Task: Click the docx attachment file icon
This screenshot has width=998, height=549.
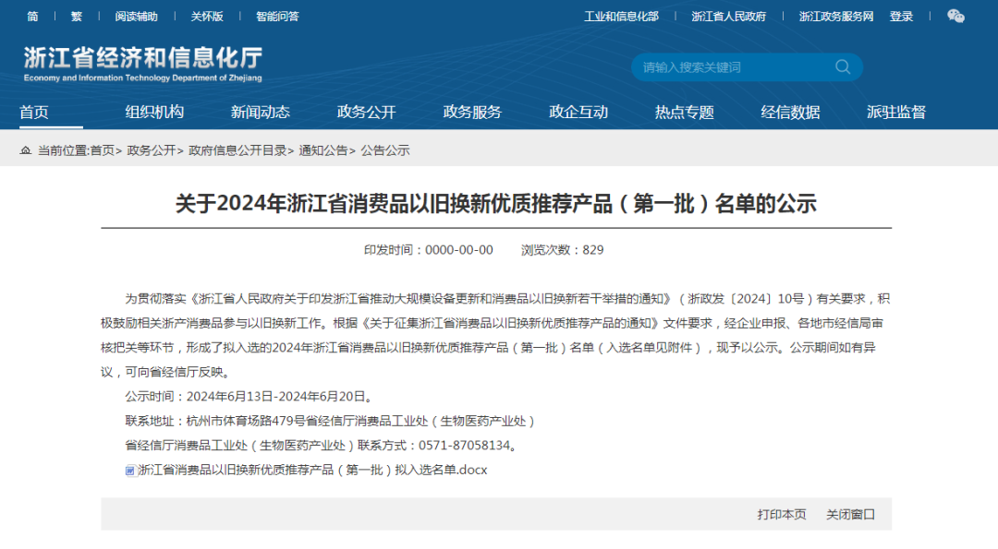Action: (x=130, y=470)
